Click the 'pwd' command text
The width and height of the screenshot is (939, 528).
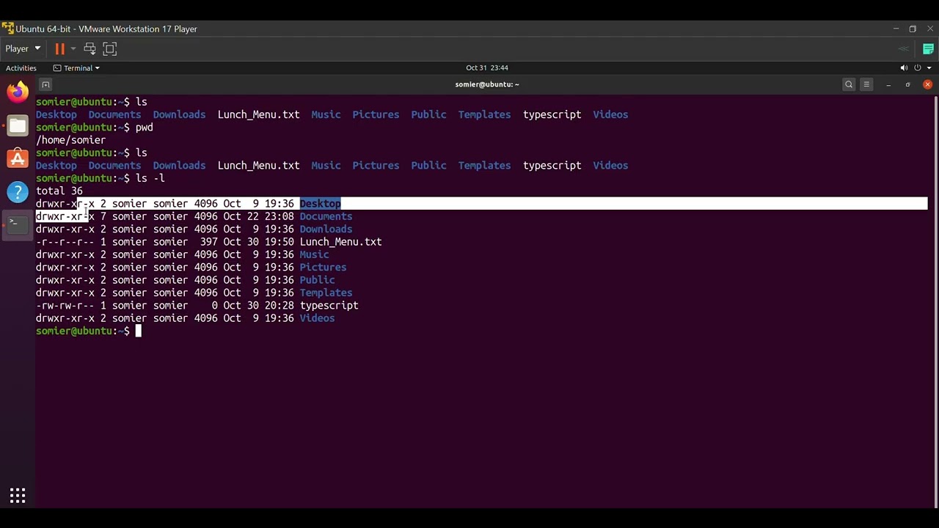coord(144,128)
